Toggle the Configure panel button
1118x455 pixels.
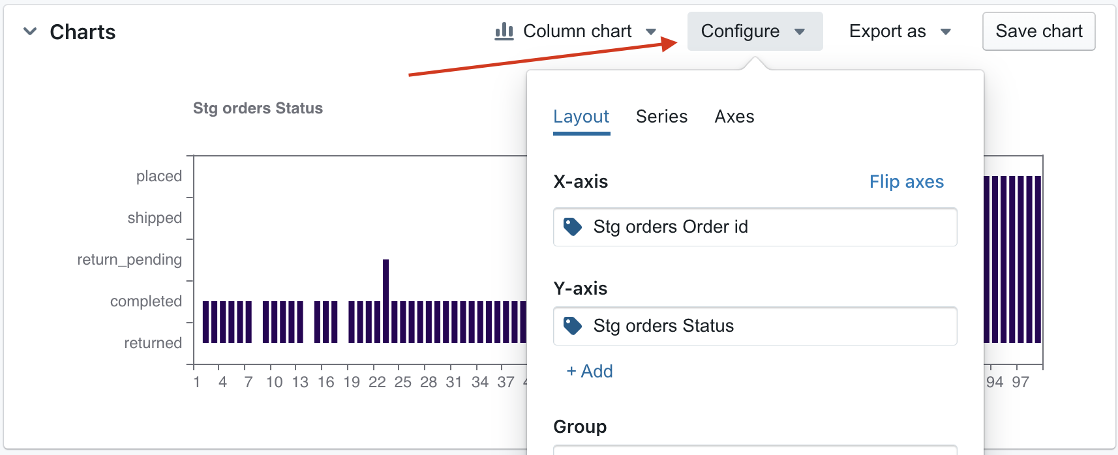(x=740, y=31)
